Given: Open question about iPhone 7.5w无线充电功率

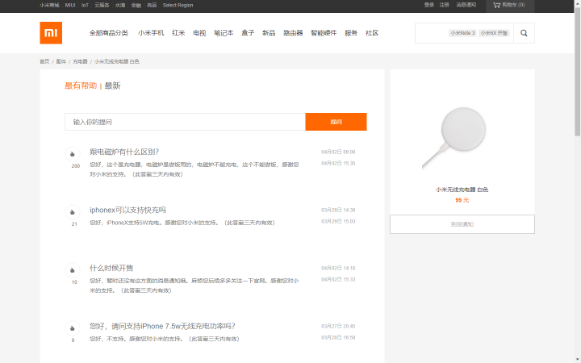Looking at the screenshot, I should point(162,326).
